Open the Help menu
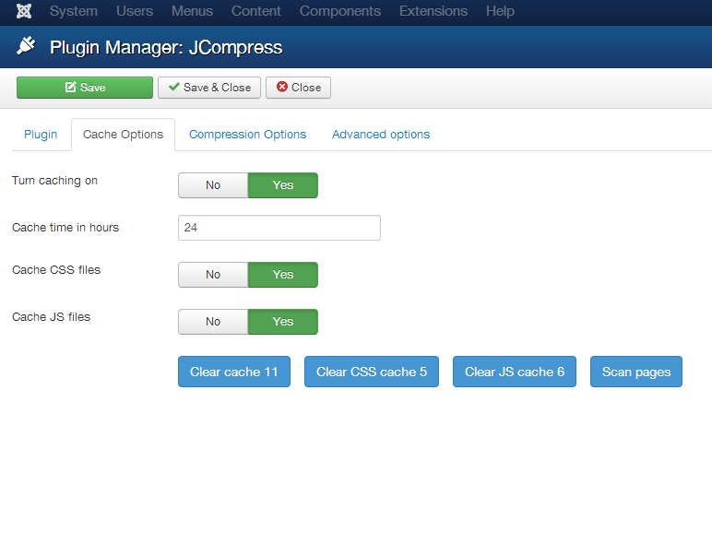712x544 pixels. pyautogui.click(x=500, y=11)
